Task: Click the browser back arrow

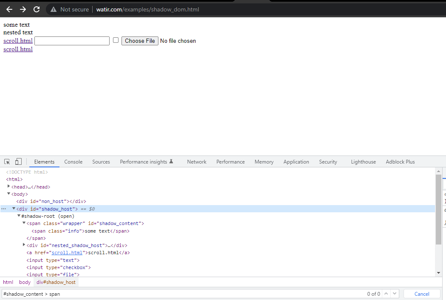Action: coord(9,9)
